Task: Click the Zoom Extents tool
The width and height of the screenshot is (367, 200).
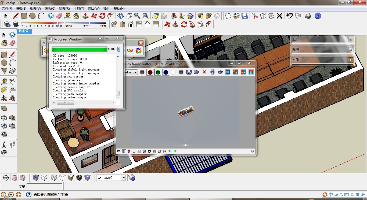Action: (x=145, y=16)
